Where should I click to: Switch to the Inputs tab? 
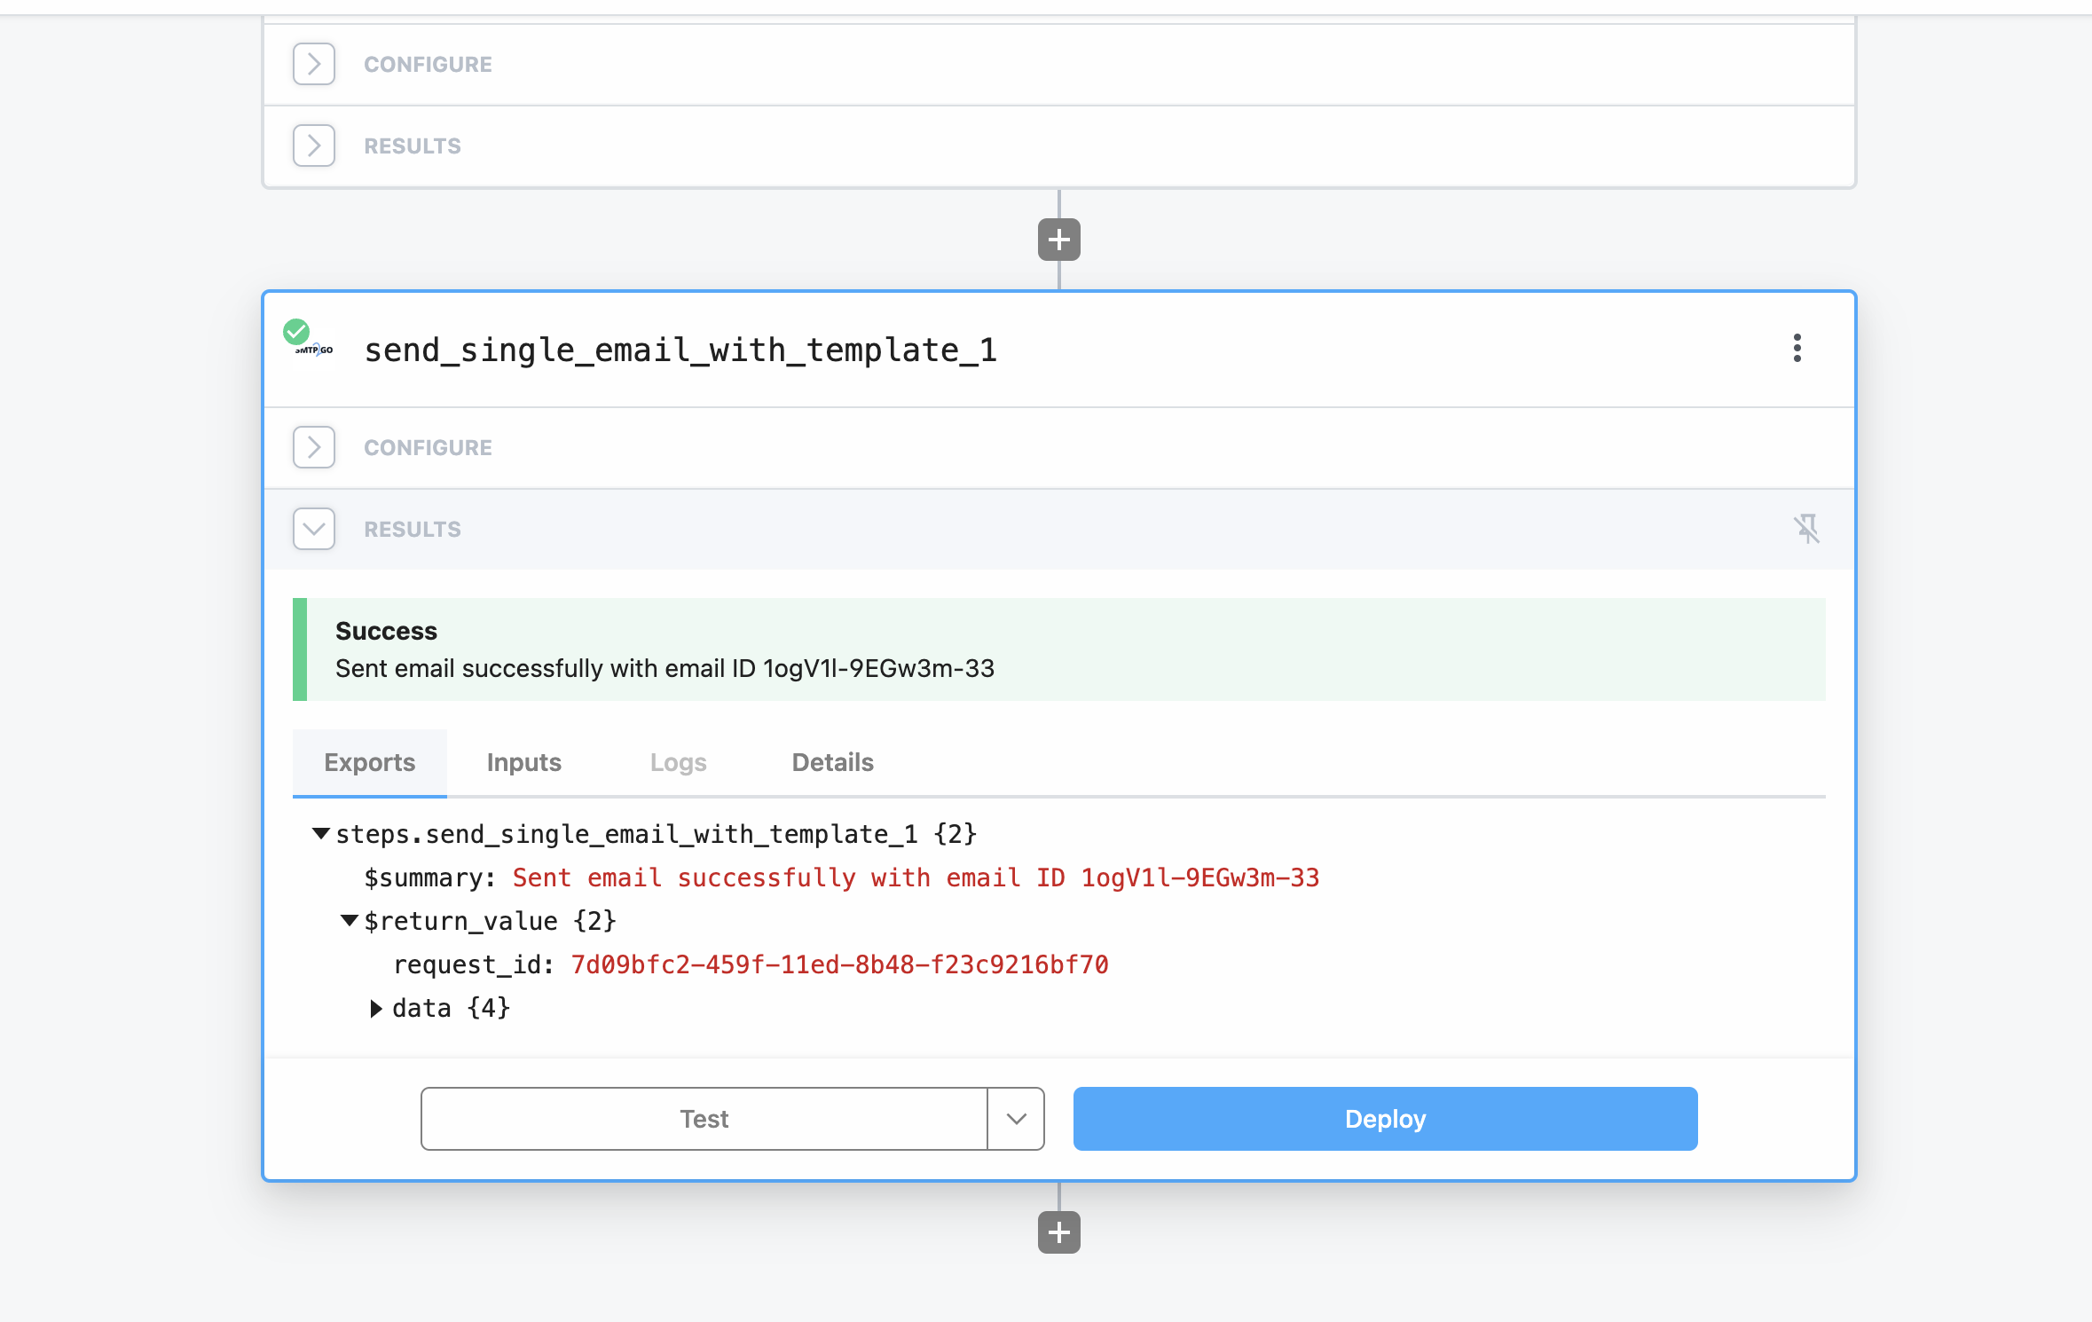(523, 762)
